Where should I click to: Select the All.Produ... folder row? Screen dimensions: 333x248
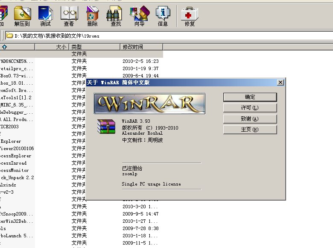point(42,119)
